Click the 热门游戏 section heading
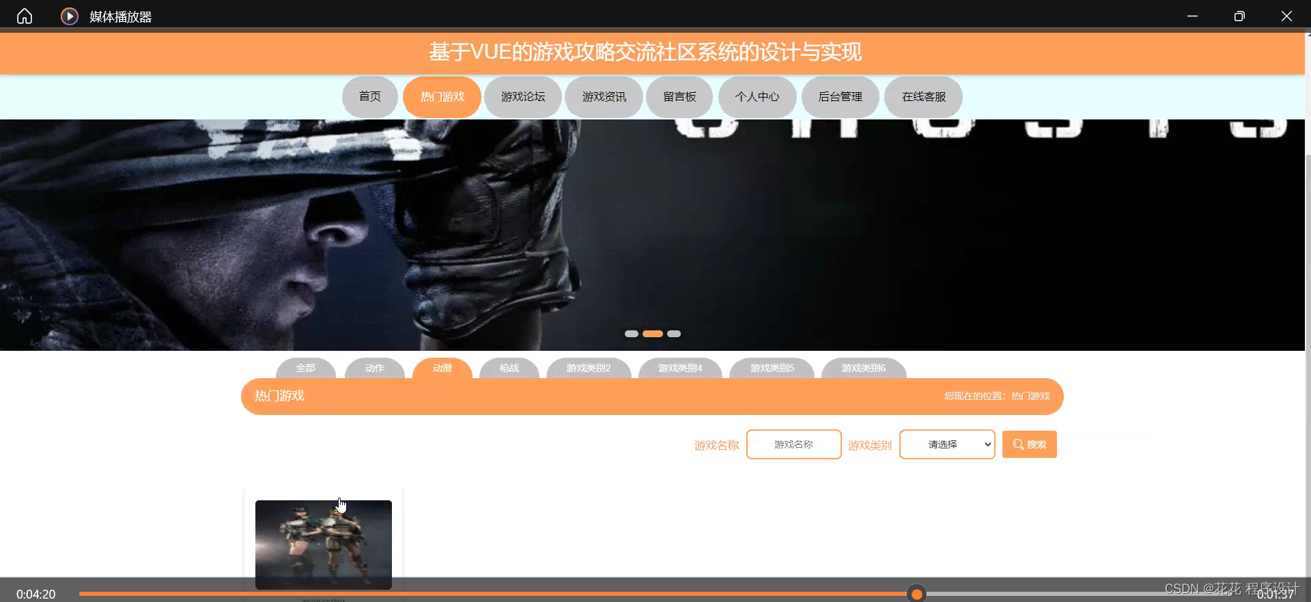This screenshot has height=602, width=1311. [279, 396]
